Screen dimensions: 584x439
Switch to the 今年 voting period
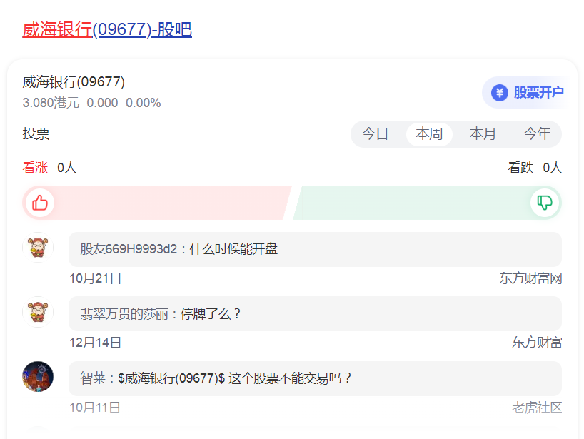click(x=537, y=134)
